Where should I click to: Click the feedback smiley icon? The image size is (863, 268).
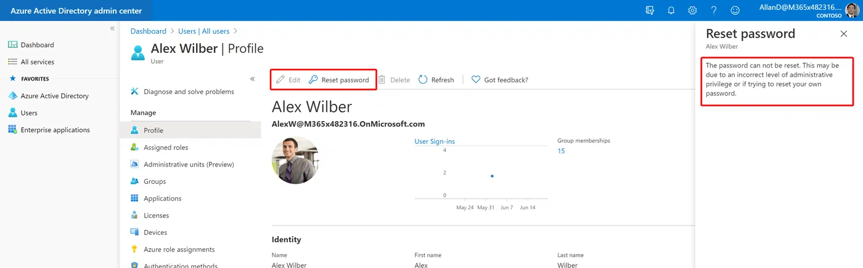[735, 10]
